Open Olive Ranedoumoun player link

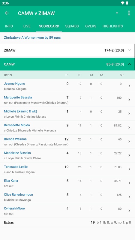click(18, 194)
